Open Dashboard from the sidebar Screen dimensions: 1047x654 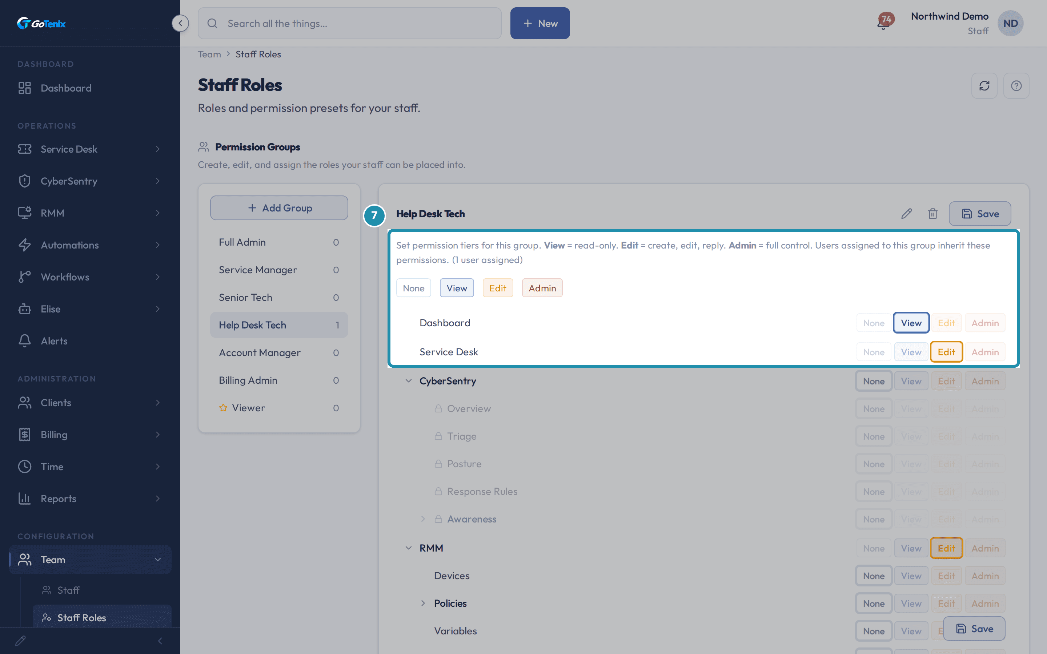[90, 88]
